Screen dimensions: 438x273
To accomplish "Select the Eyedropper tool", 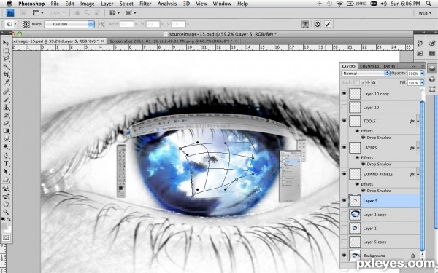I will point(6,83).
